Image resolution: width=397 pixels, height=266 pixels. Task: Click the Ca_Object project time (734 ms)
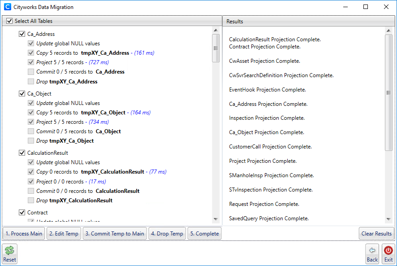point(99,122)
